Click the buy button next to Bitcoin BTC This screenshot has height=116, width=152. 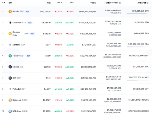click(27, 12)
